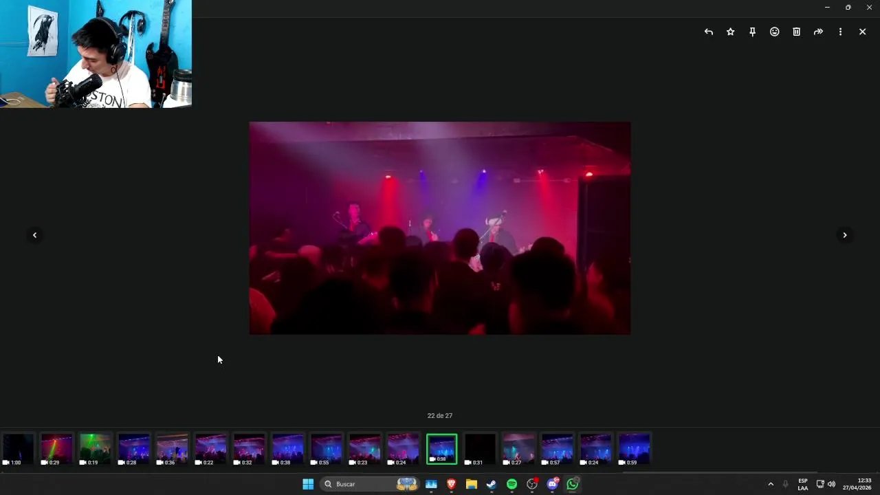The height and width of the screenshot is (495, 880).
Task: Open the clock showing 12:33
Action: pos(857,484)
